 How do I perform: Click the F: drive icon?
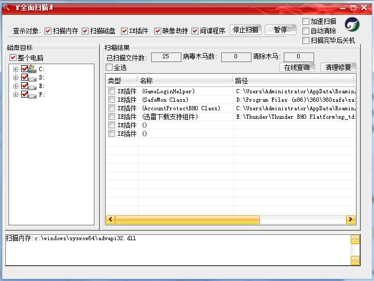point(32,95)
